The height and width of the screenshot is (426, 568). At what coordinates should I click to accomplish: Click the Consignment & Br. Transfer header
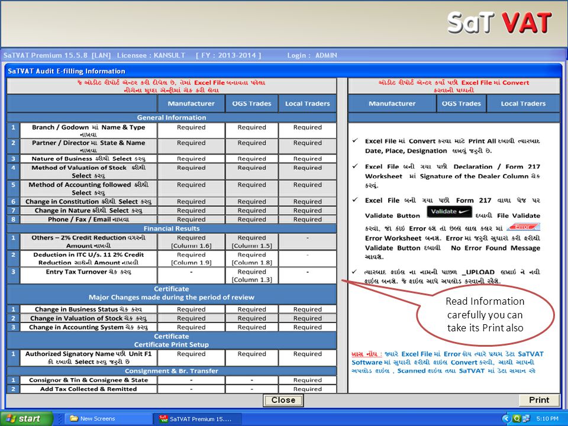(x=172, y=371)
